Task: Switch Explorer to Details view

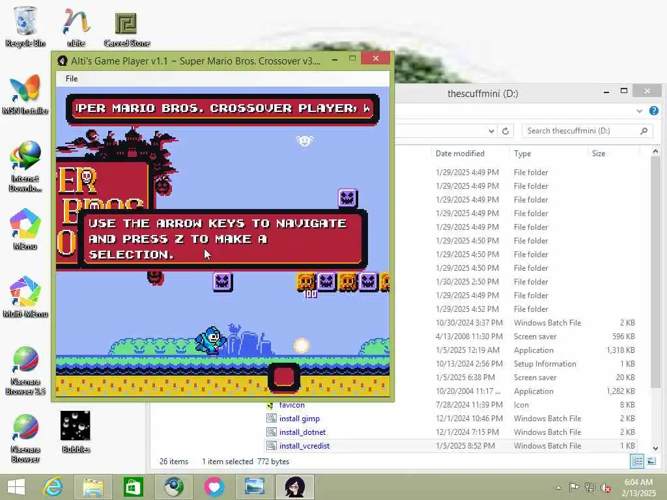Action: pyautogui.click(x=637, y=462)
